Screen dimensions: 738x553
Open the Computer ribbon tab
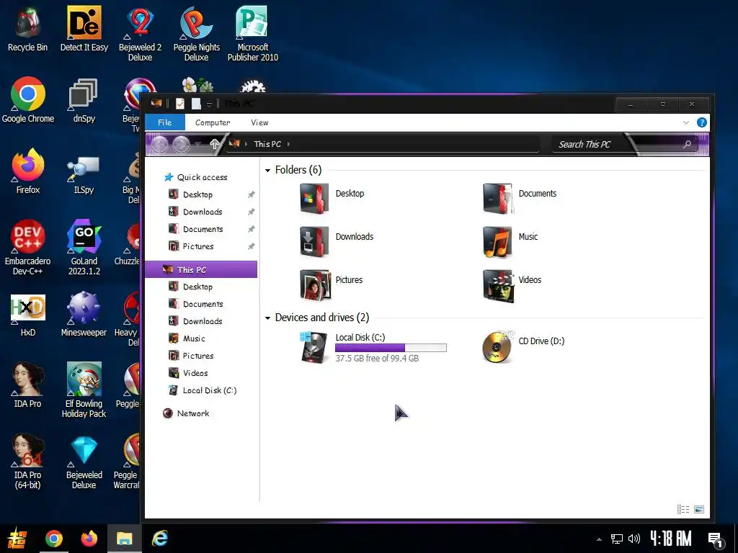pyautogui.click(x=213, y=122)
